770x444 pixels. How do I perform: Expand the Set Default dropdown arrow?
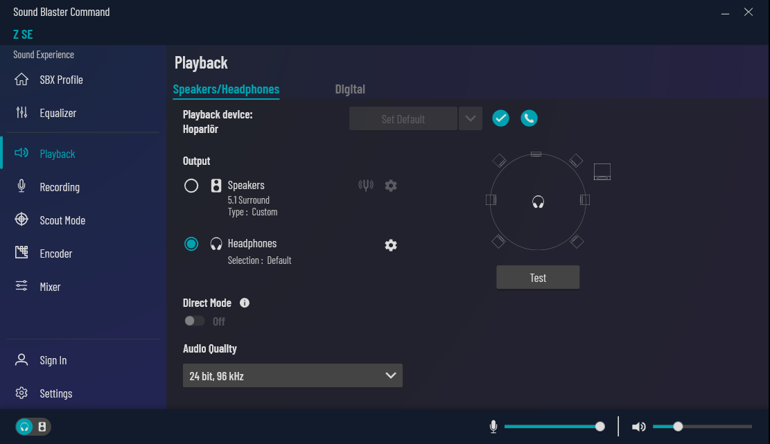coord(471,118)
